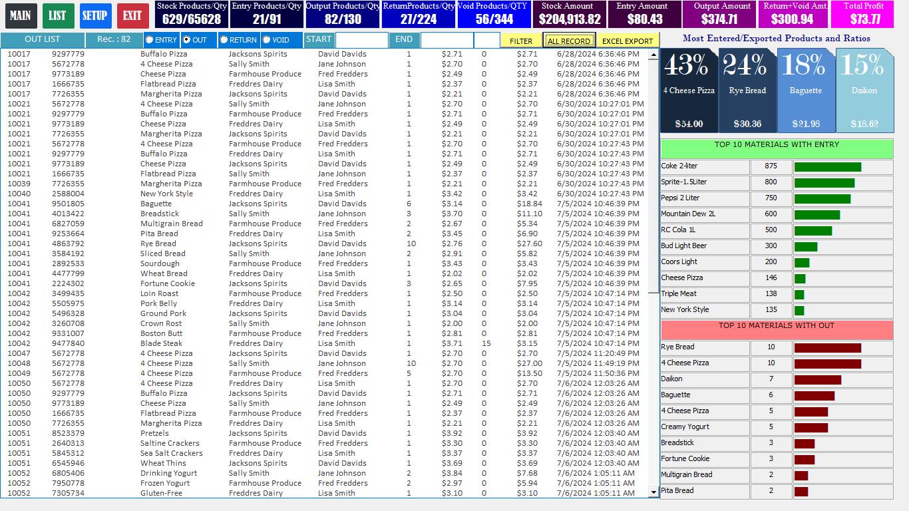This screenshot has width=909, height=511.
Task: Click the Return Products/Qty summary tile
Action: click(419, 15)
